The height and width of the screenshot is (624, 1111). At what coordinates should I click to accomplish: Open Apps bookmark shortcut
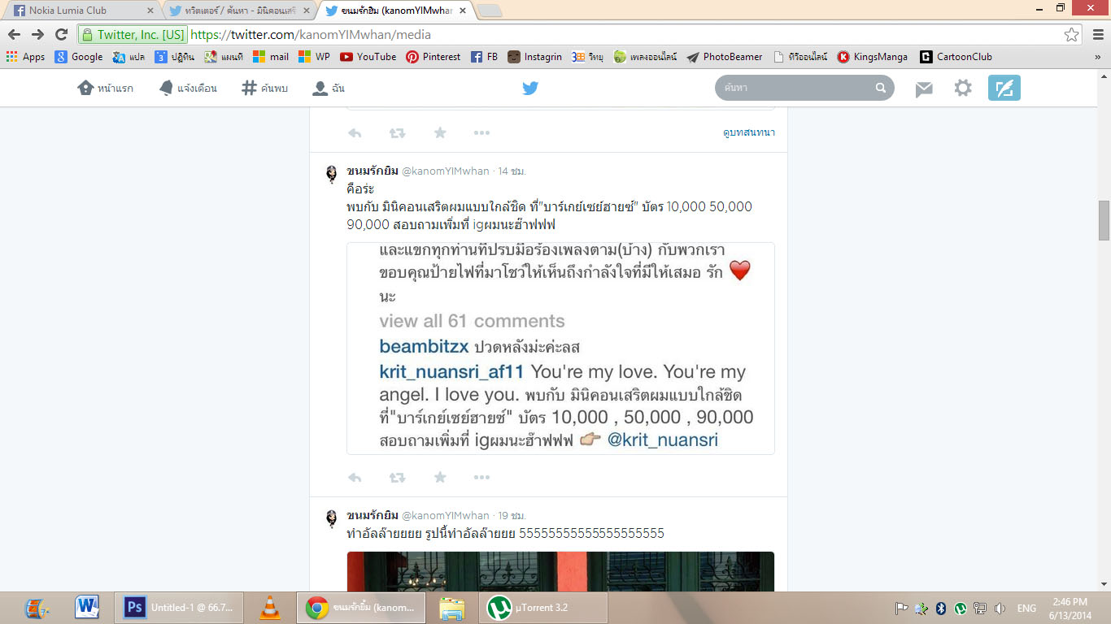[25, 57]
